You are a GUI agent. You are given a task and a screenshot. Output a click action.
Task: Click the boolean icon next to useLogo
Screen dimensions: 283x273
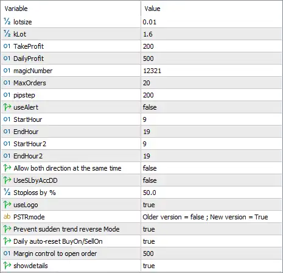pos(7,205)
